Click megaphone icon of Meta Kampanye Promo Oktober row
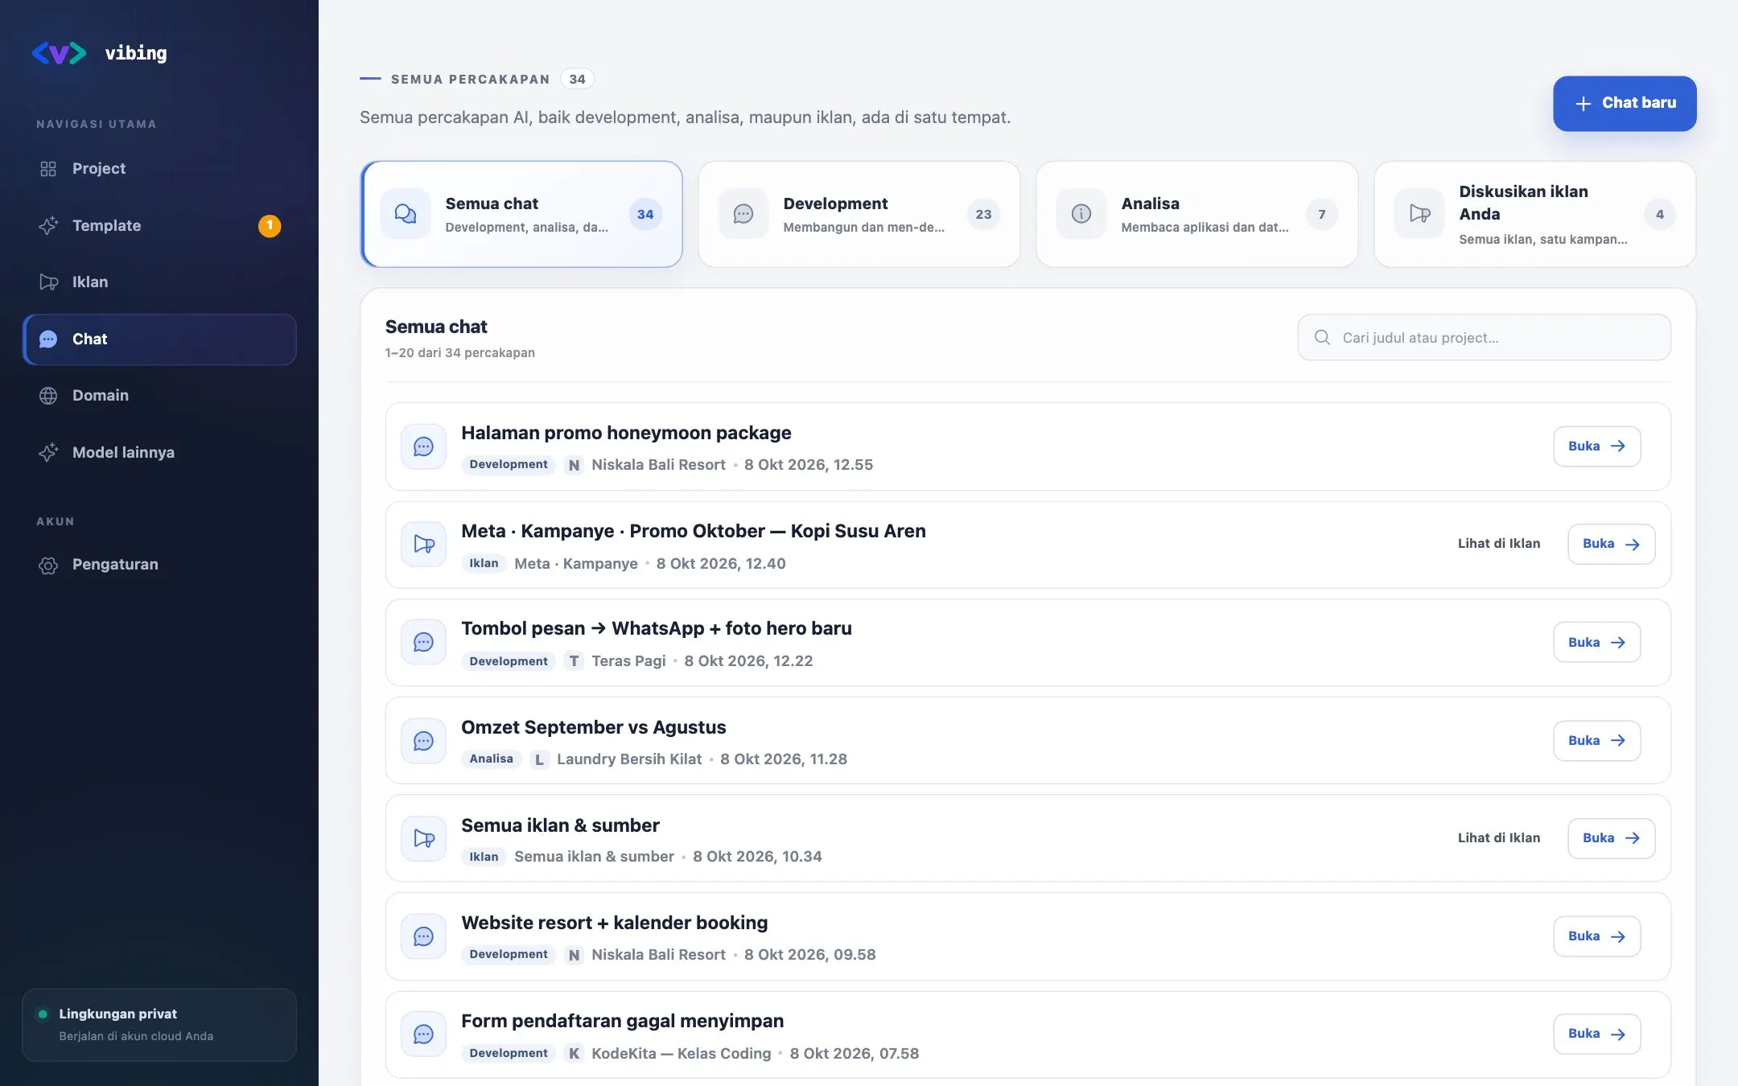The height and width of the screenshot is (1086, 1738). tap(424, 545)
